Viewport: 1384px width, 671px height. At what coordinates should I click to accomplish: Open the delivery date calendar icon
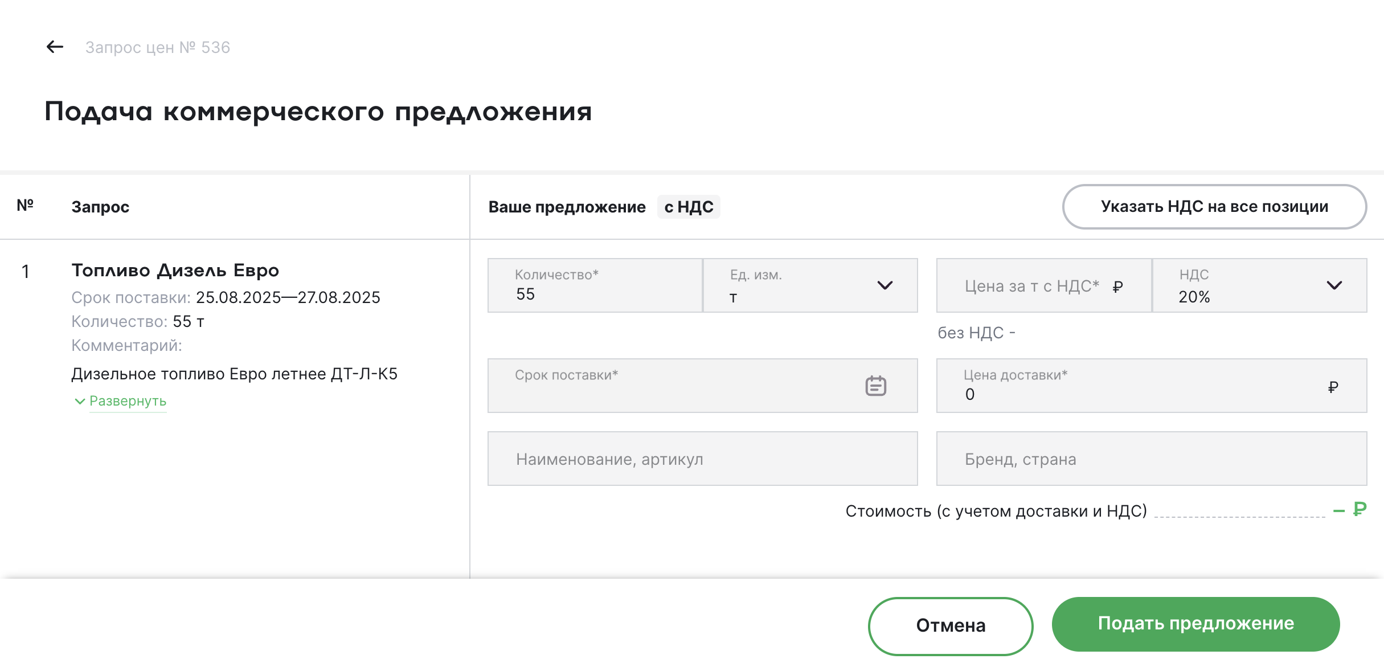[875, 386]
